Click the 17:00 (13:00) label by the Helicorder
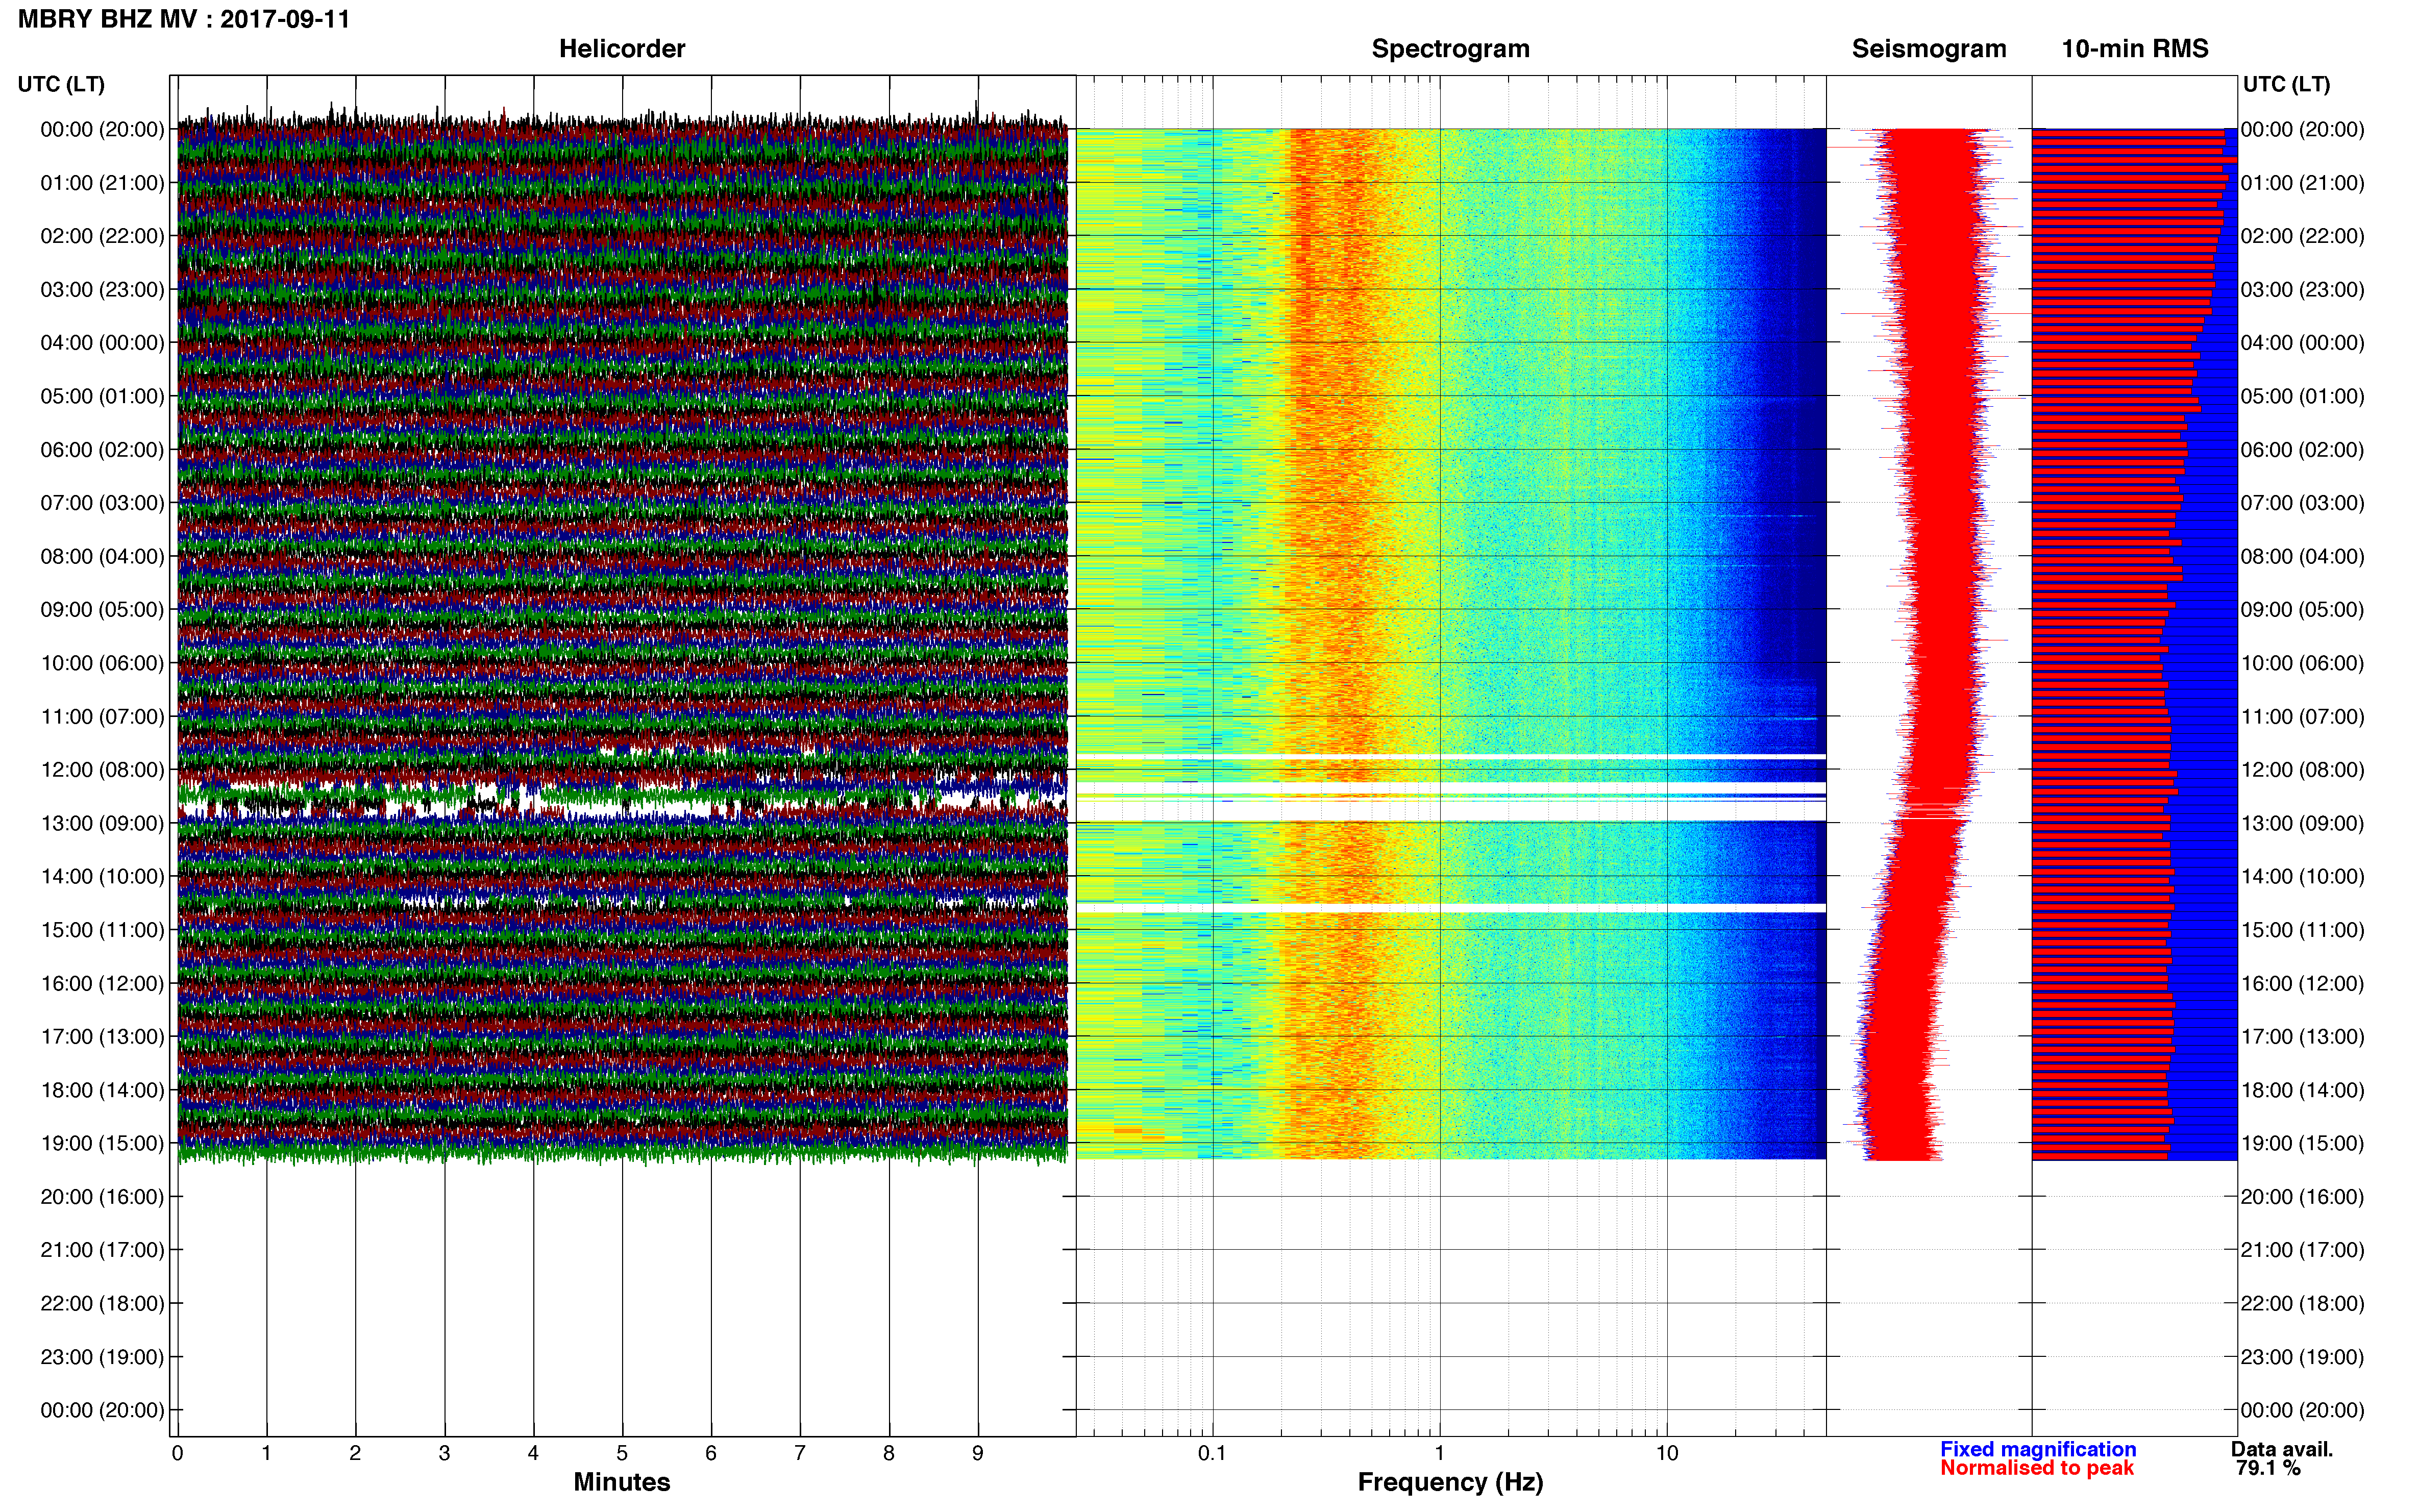The width and height of the screenshot is (2419, 1512). tap(102, 1037)
